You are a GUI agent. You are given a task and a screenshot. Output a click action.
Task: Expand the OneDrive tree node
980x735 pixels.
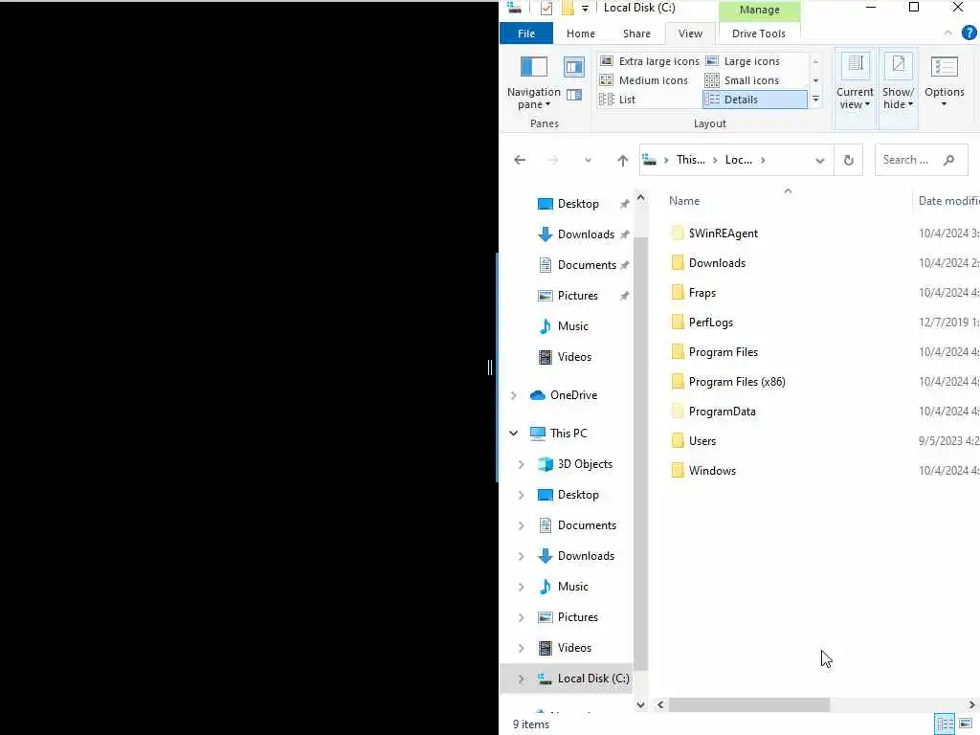[513, 395]
